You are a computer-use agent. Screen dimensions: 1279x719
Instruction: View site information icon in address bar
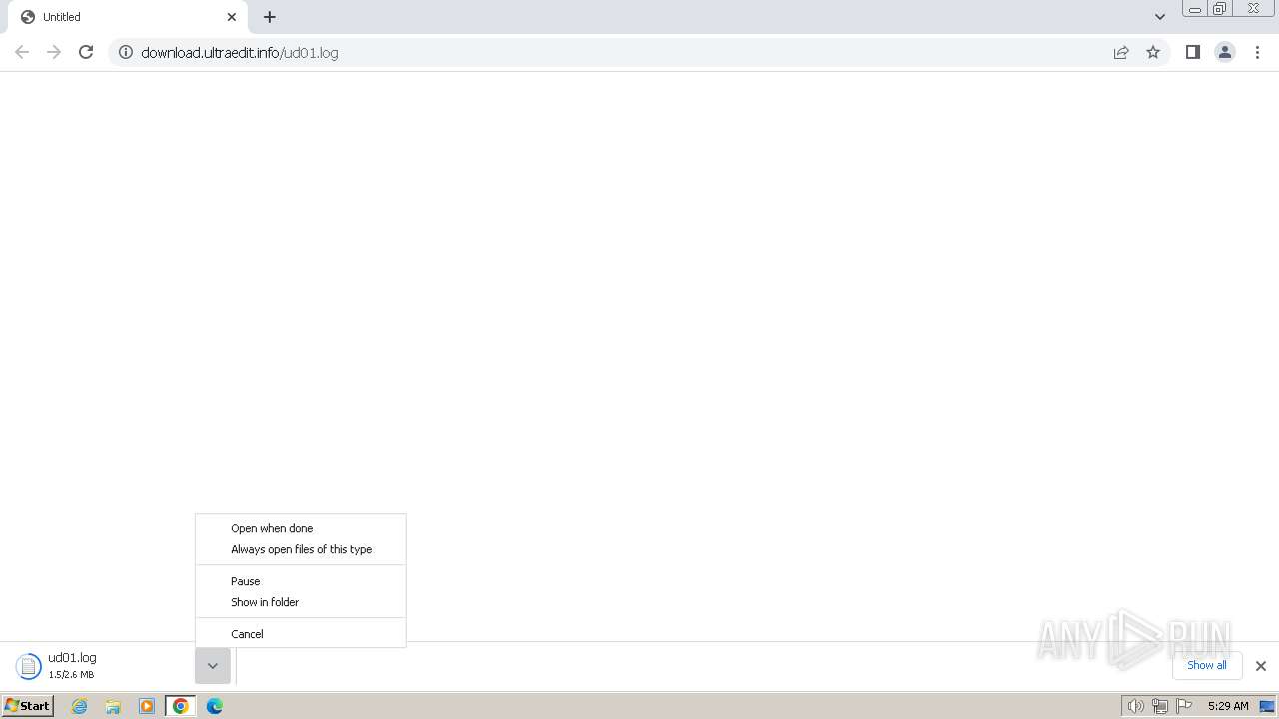click(126, 52)
